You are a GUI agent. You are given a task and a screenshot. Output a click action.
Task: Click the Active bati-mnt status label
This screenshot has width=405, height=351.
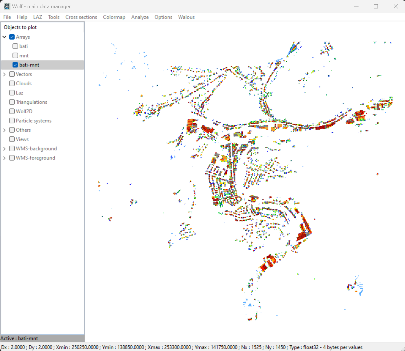pyautogui.click(x=19, y=338)
